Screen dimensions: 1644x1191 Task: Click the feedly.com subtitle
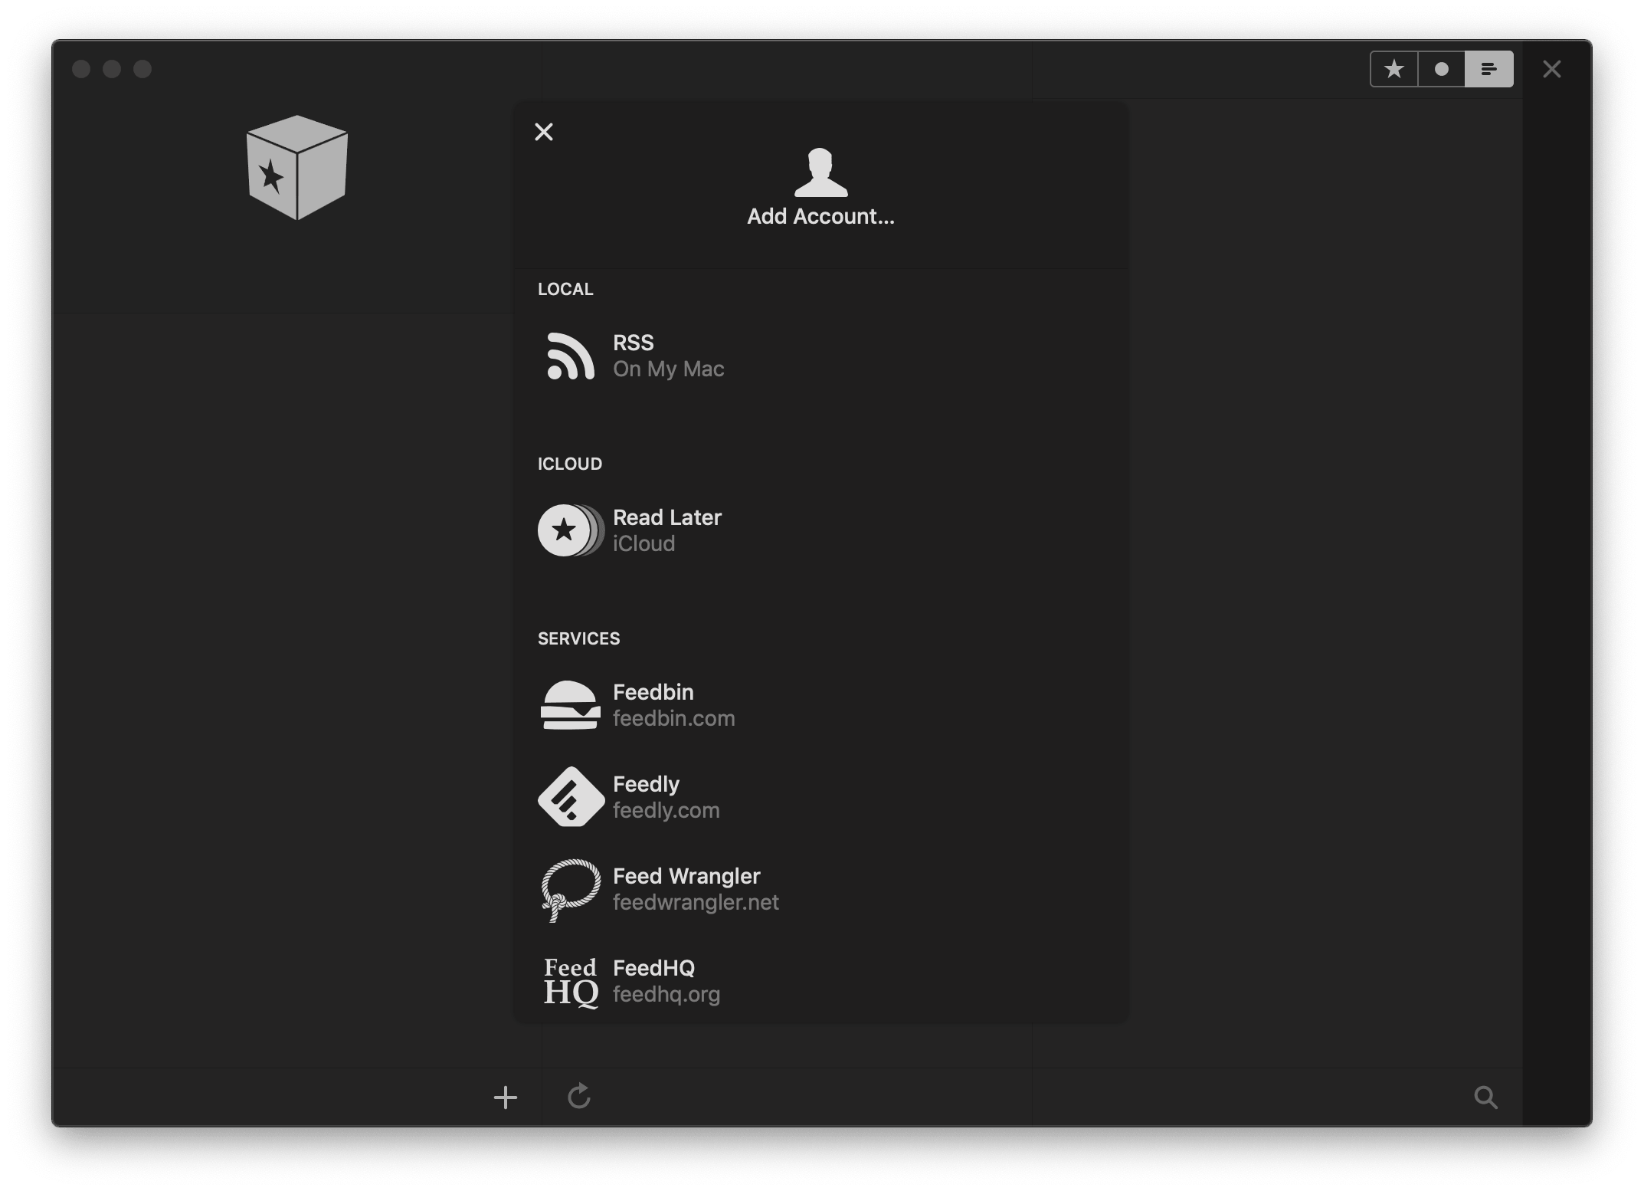pos(666,810)
